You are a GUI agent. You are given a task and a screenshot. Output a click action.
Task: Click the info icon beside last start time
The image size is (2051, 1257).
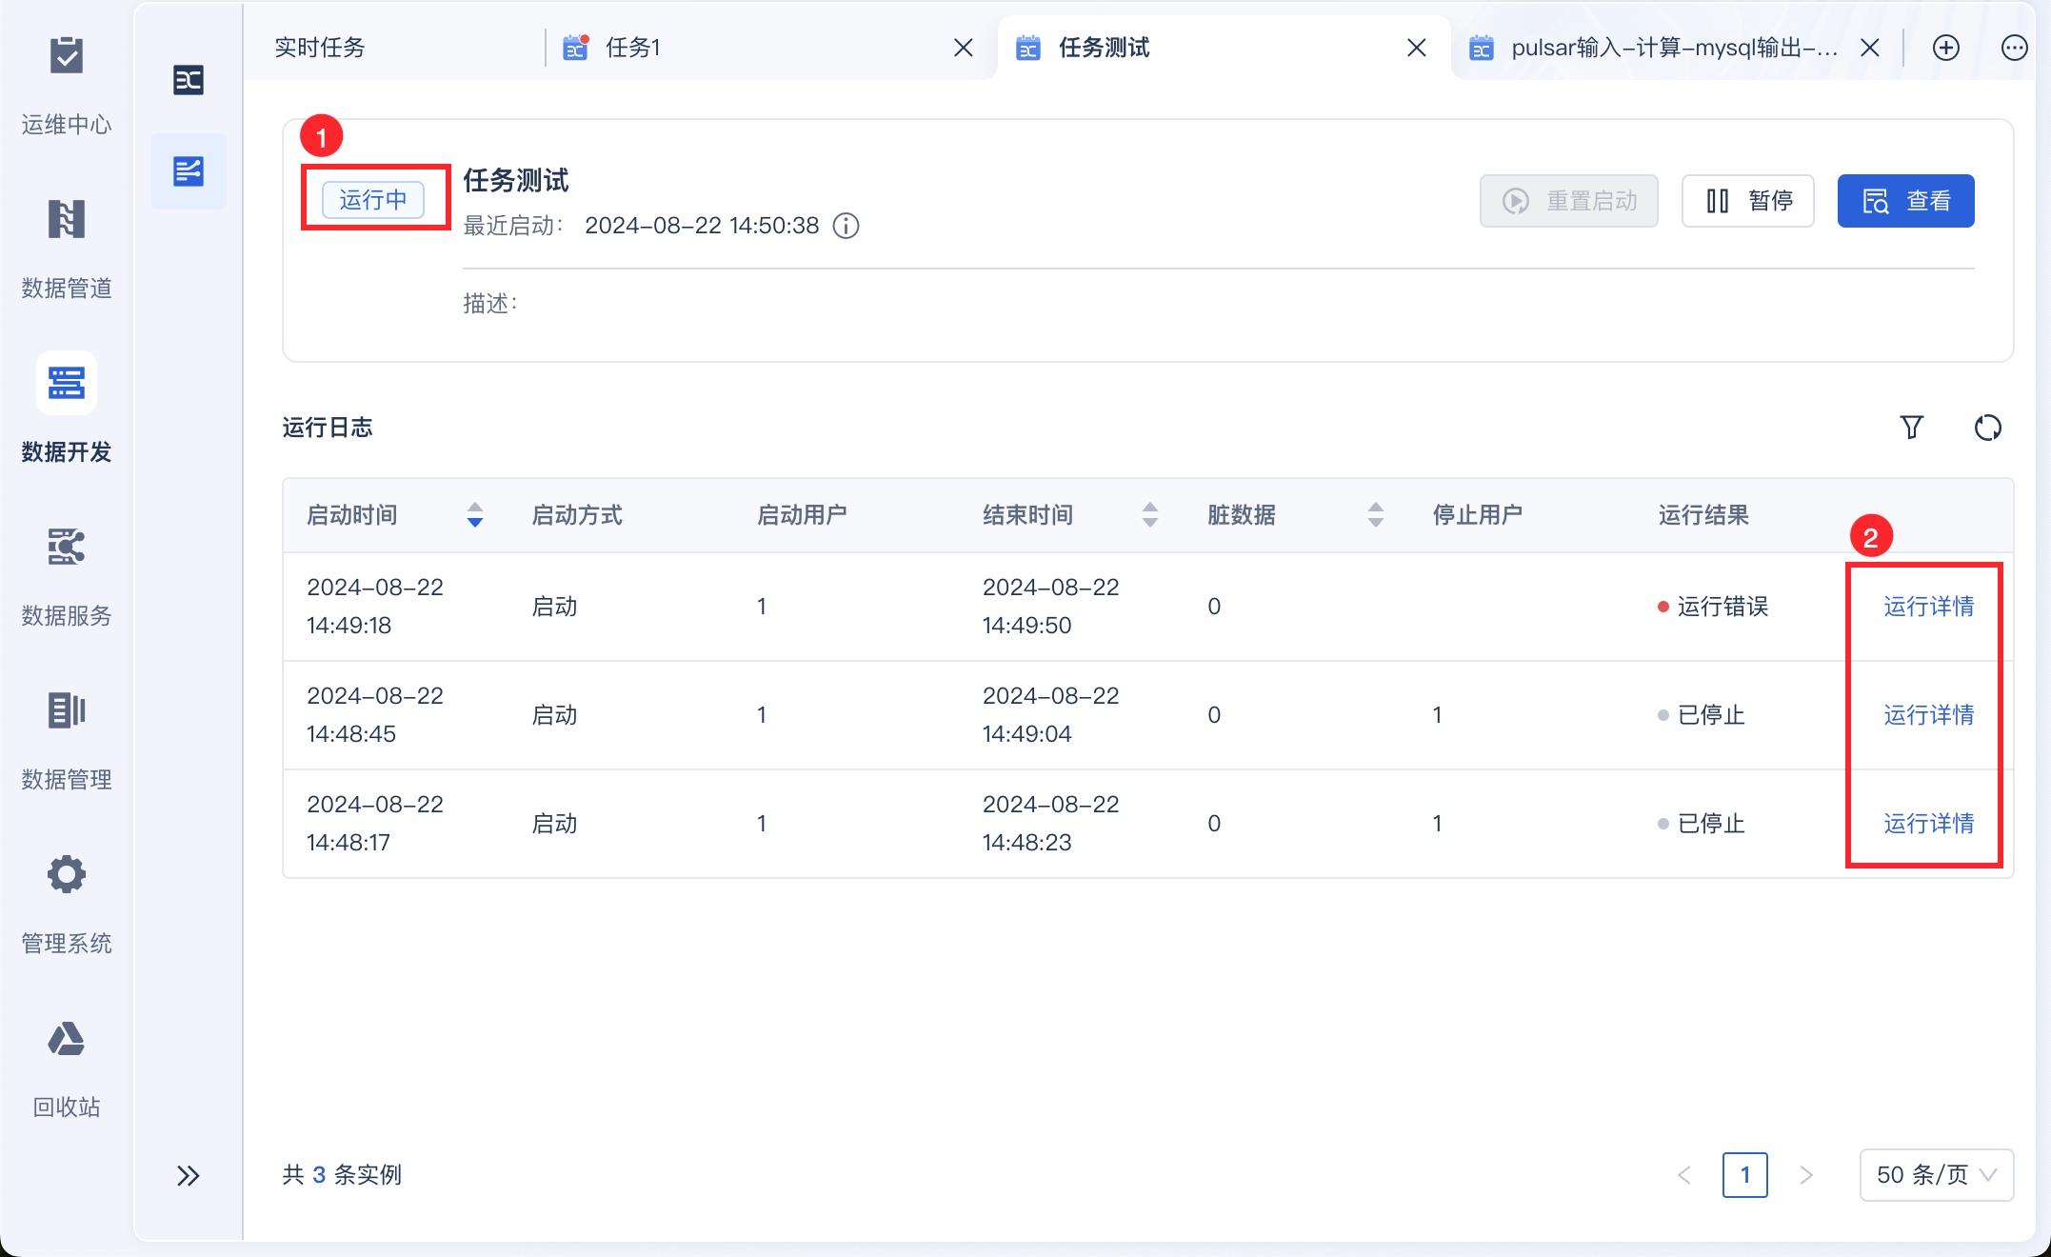(x=846, y=226)
